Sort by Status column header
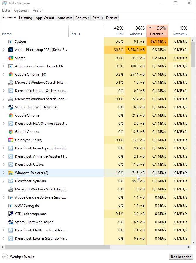 [86, 31]
